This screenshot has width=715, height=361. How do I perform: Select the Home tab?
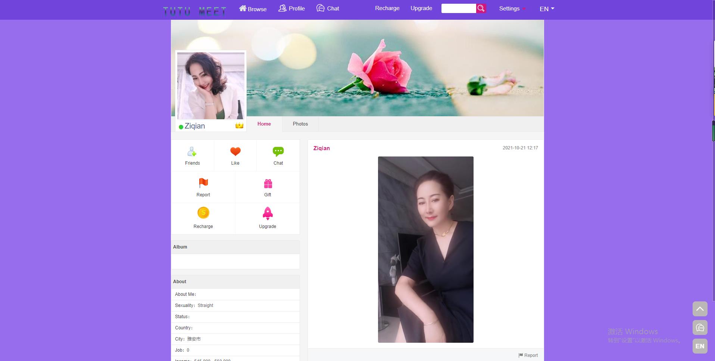[264, 124]
